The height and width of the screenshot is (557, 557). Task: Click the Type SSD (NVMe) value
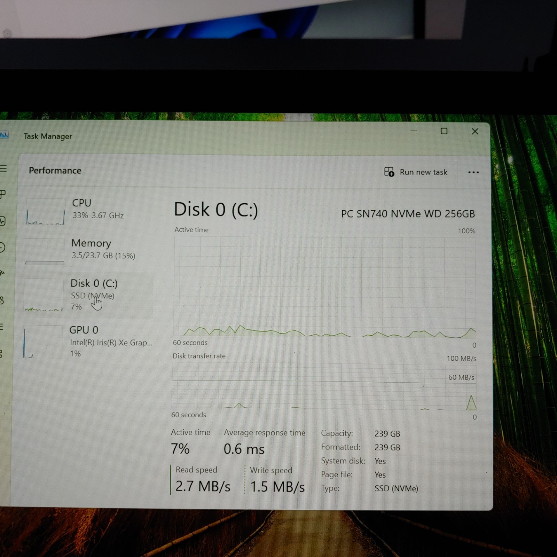click(396, 488)
